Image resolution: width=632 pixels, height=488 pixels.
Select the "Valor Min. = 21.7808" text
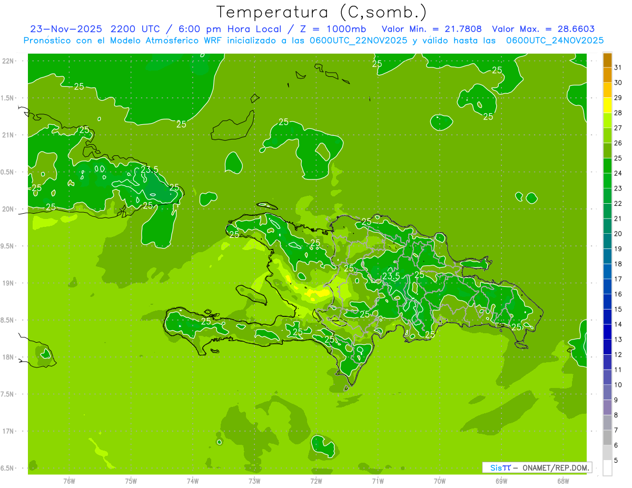coord(432,29)
